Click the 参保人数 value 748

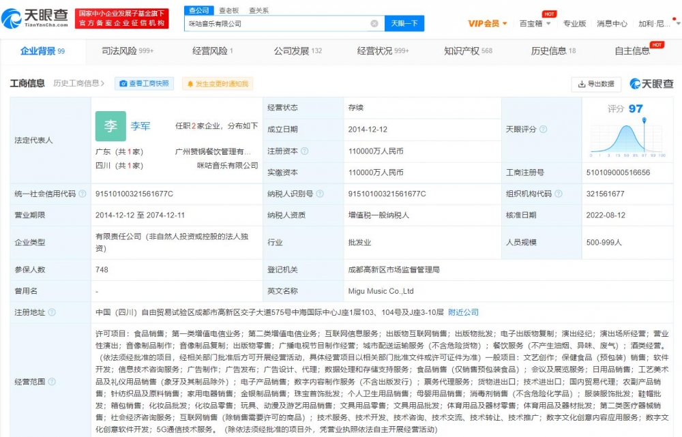(x=102, y=269)
